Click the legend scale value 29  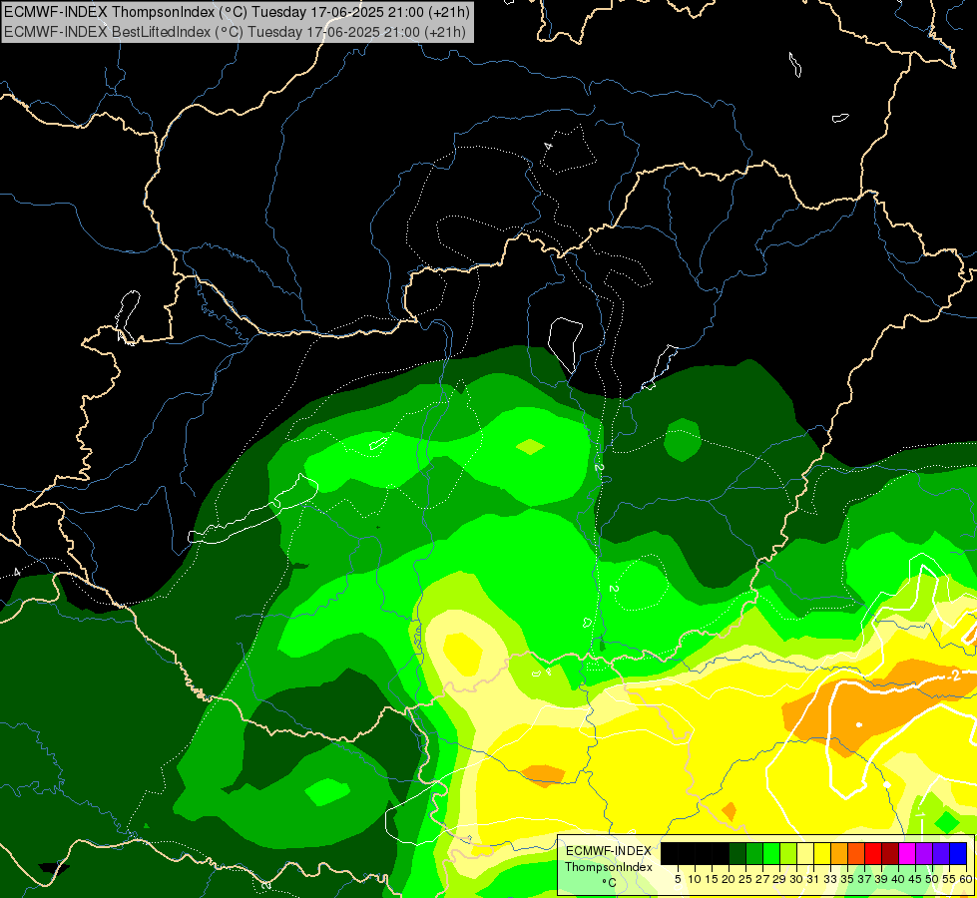tap(780, 879)
